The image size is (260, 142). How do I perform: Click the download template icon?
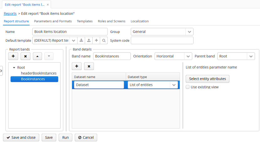81,40
